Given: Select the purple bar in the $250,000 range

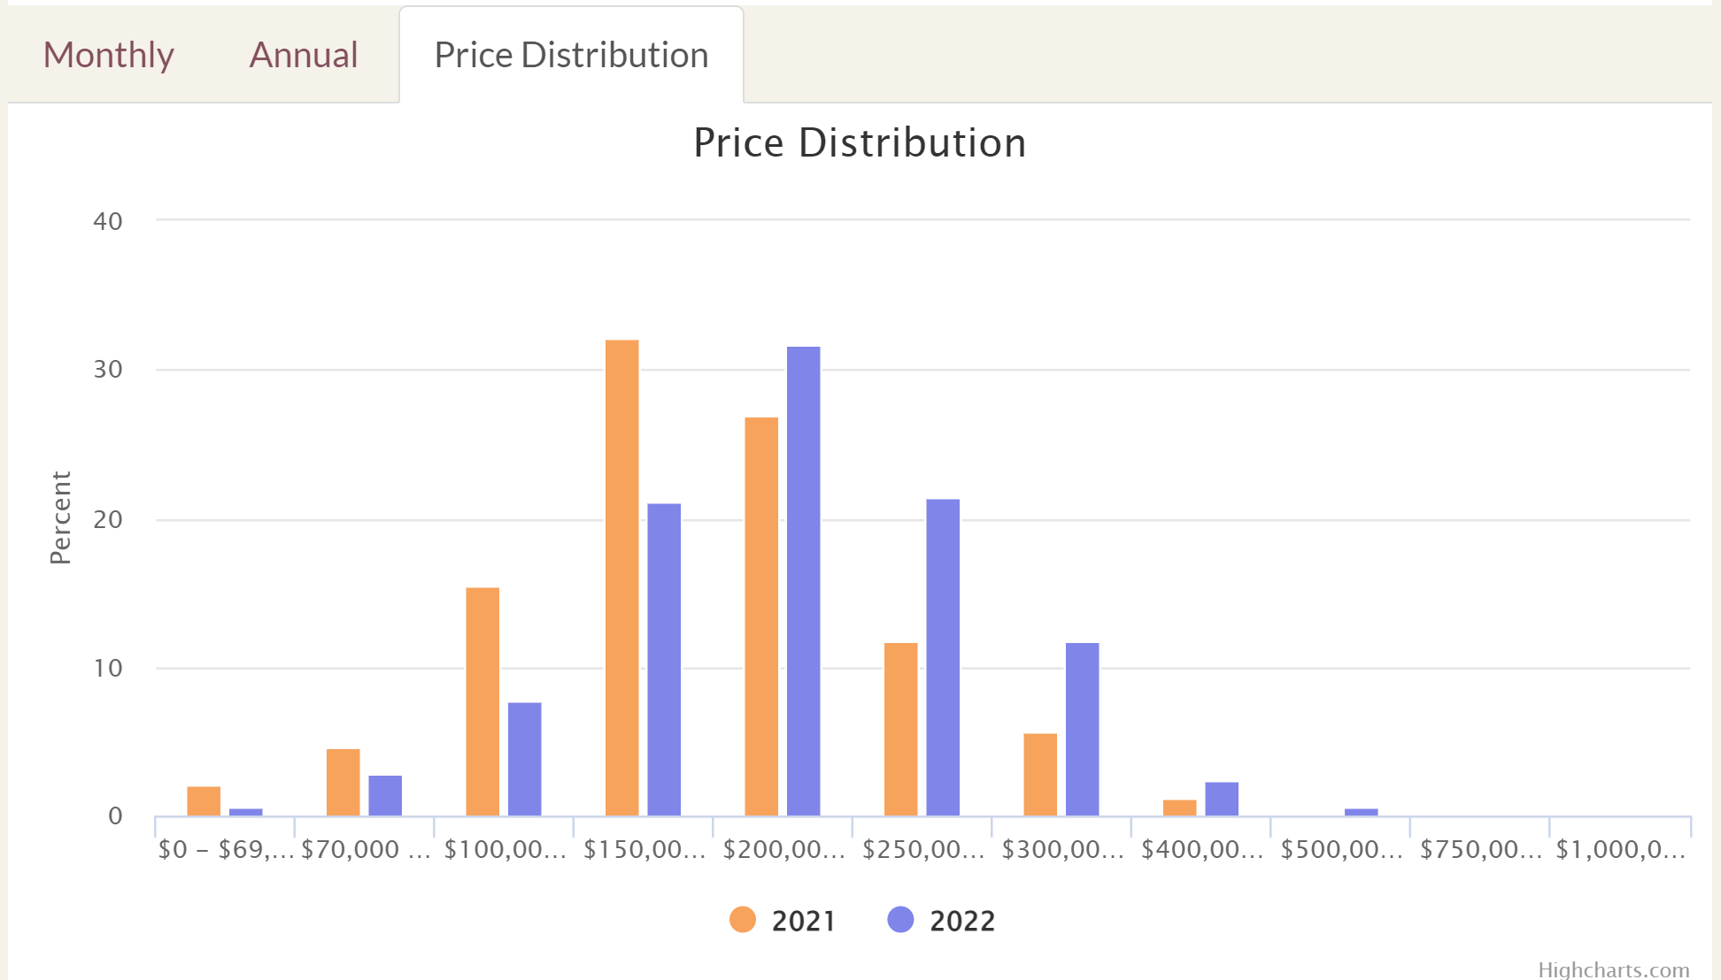Looking at the screenshot, I should [942, 655].
